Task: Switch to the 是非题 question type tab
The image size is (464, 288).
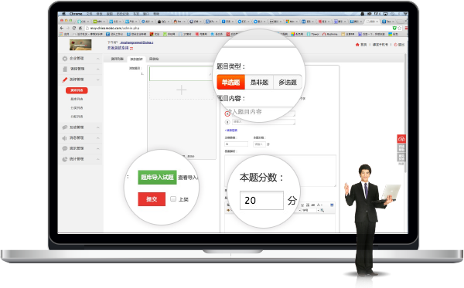Action: click(259, 82)
